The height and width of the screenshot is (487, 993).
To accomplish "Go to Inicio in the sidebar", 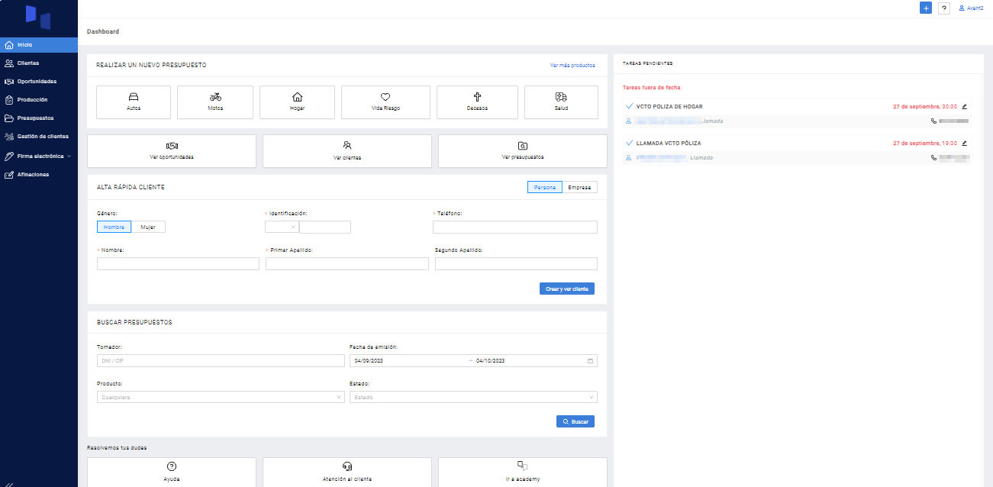I will (x=39, y=45).
